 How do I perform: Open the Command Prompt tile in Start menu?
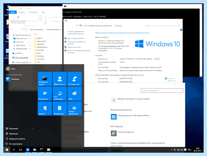point(45,79)
